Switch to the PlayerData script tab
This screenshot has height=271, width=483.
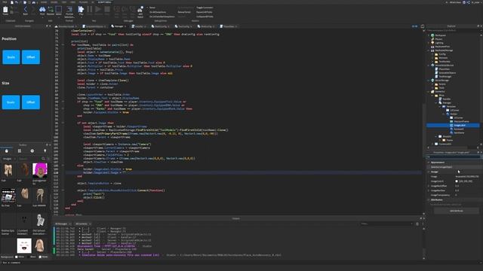pyautogui.click(x=228, y=26)
